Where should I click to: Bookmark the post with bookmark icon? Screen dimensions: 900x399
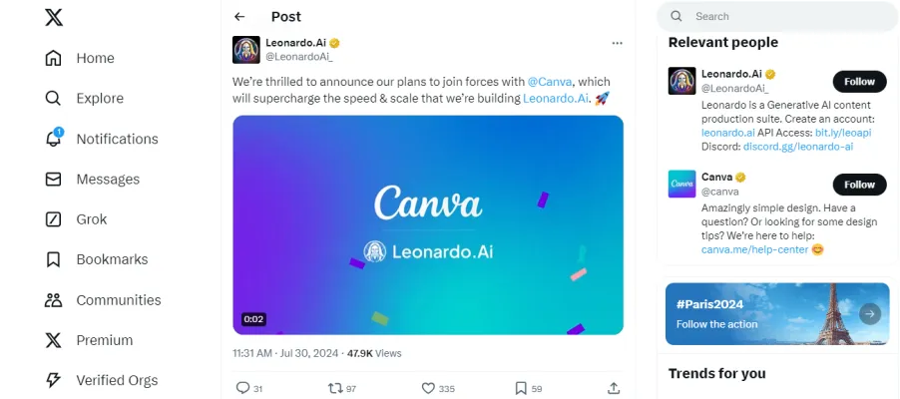coord(520,388)
